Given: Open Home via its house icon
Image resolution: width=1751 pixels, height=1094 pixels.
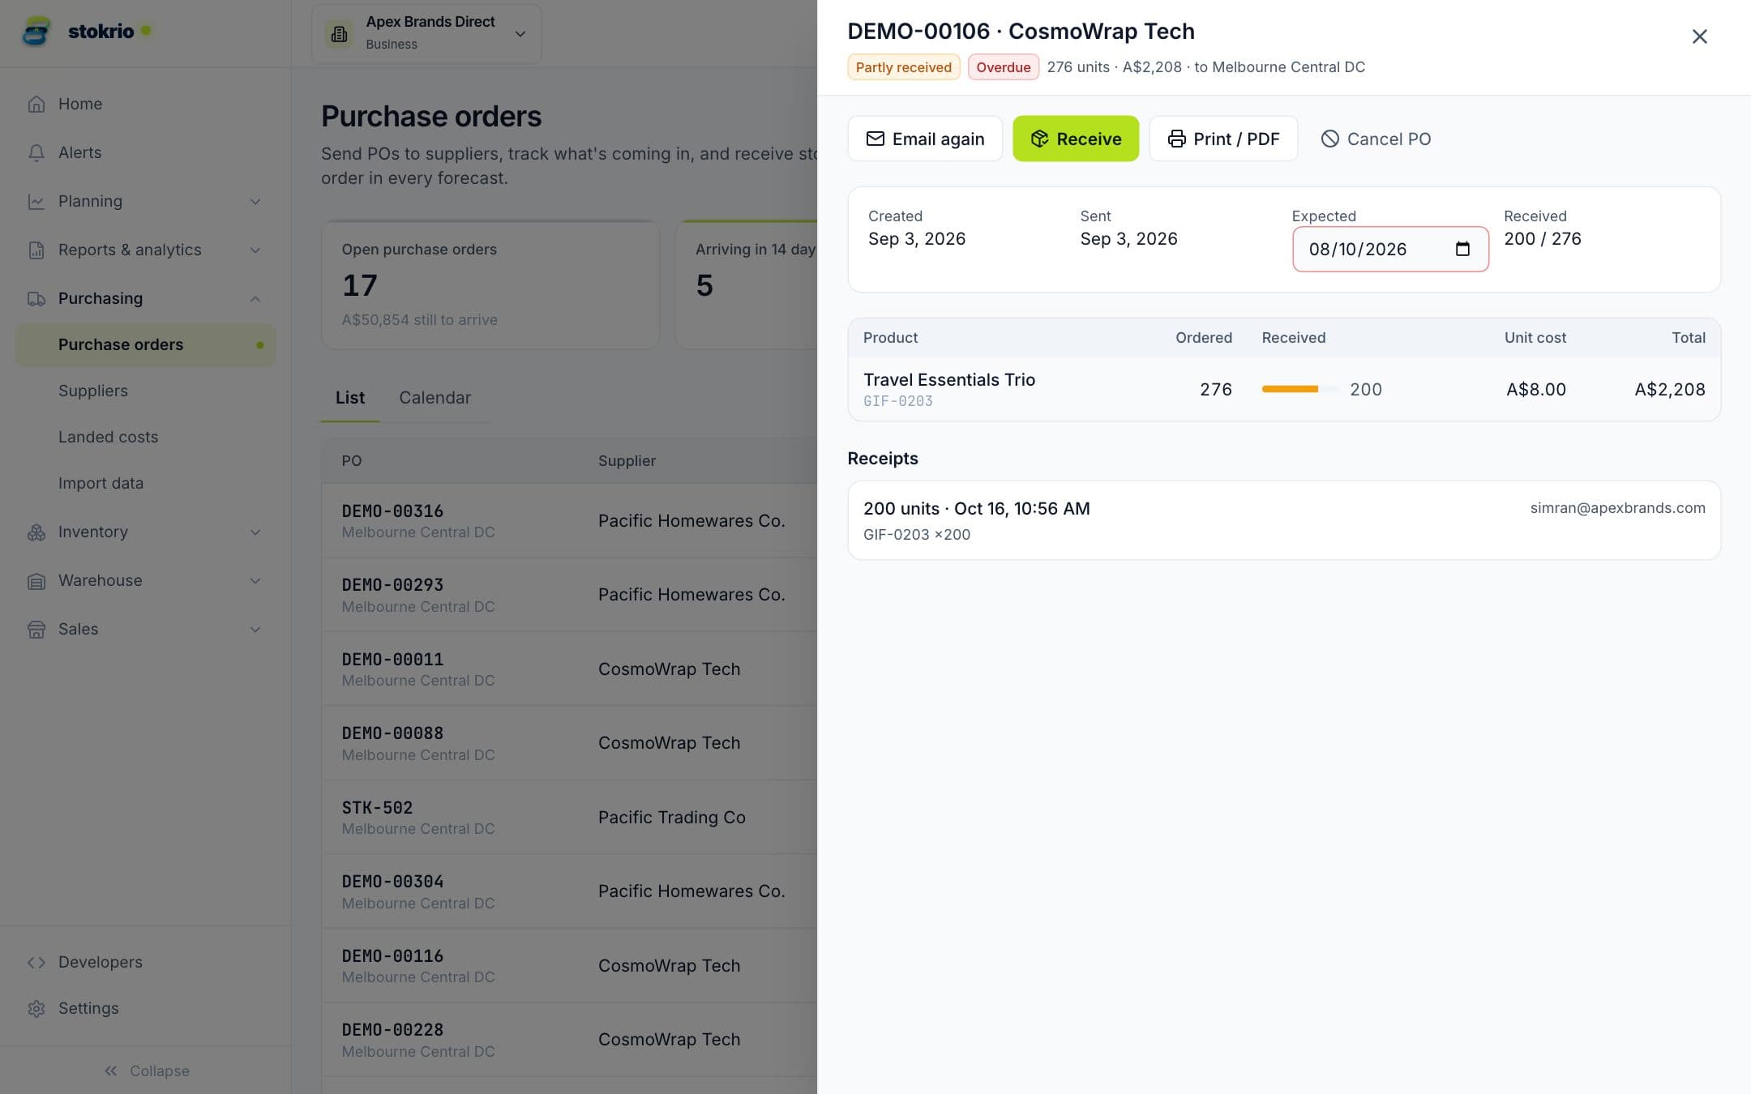Looking at the screenshot, I should point(36,104).
